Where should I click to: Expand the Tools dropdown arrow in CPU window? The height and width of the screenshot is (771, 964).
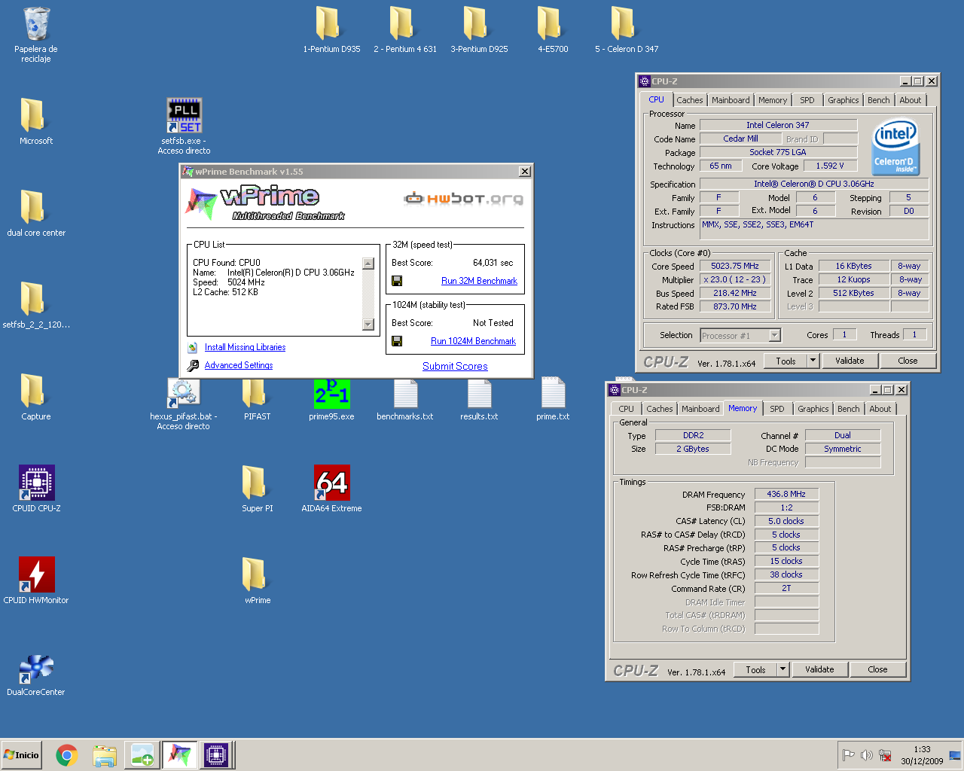tap(813, 361)
